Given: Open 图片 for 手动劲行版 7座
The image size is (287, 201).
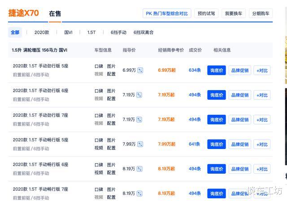Looking at the screenshot, I should pyautogui.click(x=111, y=116).
